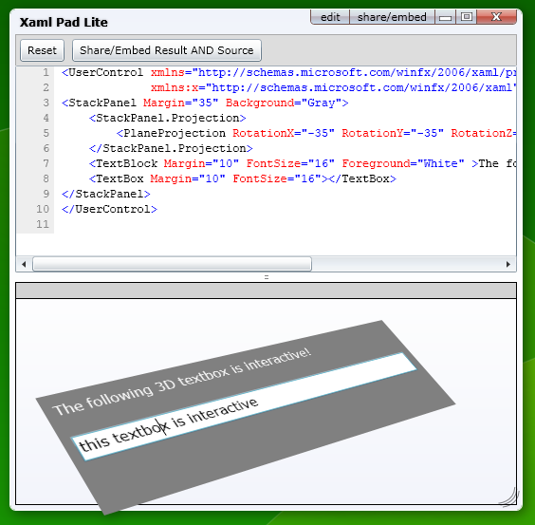The width and height of the screenshot is (535, 525).
Task: Minimize the Xaml Pad Lite window
Action: [445, 17]
